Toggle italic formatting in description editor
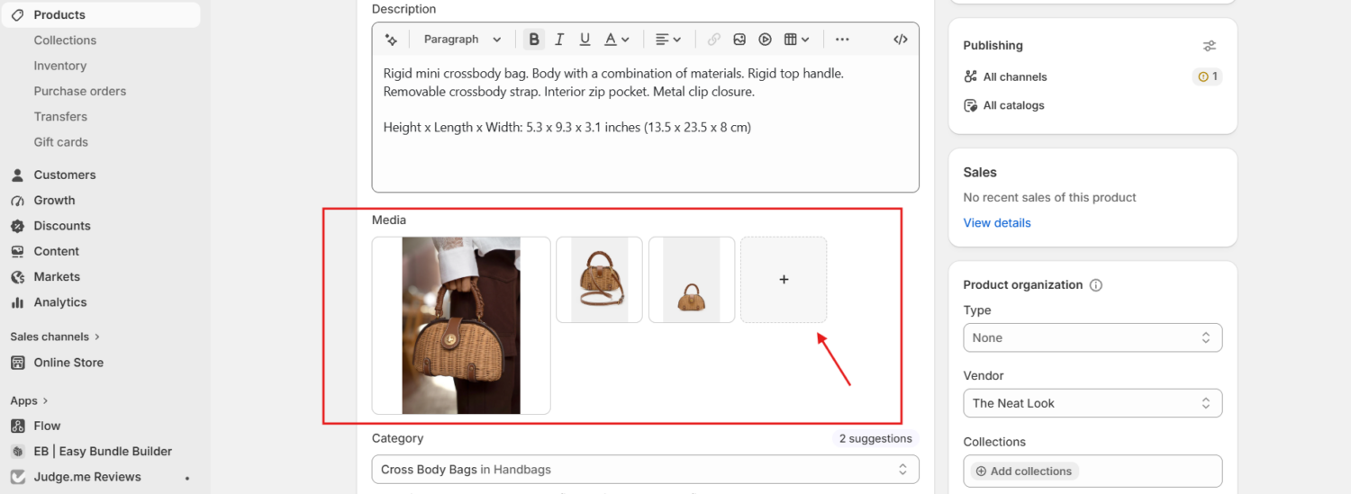1351x494 pixels. [x=559, y=40]
